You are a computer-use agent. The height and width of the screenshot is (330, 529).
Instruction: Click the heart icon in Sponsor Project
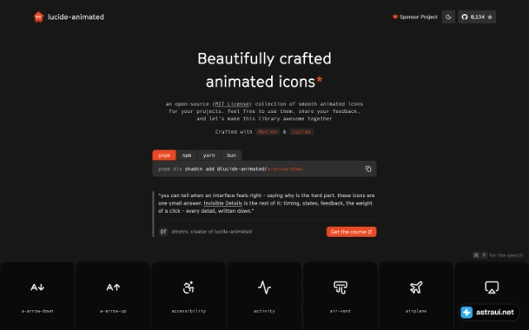click(395, 16)
